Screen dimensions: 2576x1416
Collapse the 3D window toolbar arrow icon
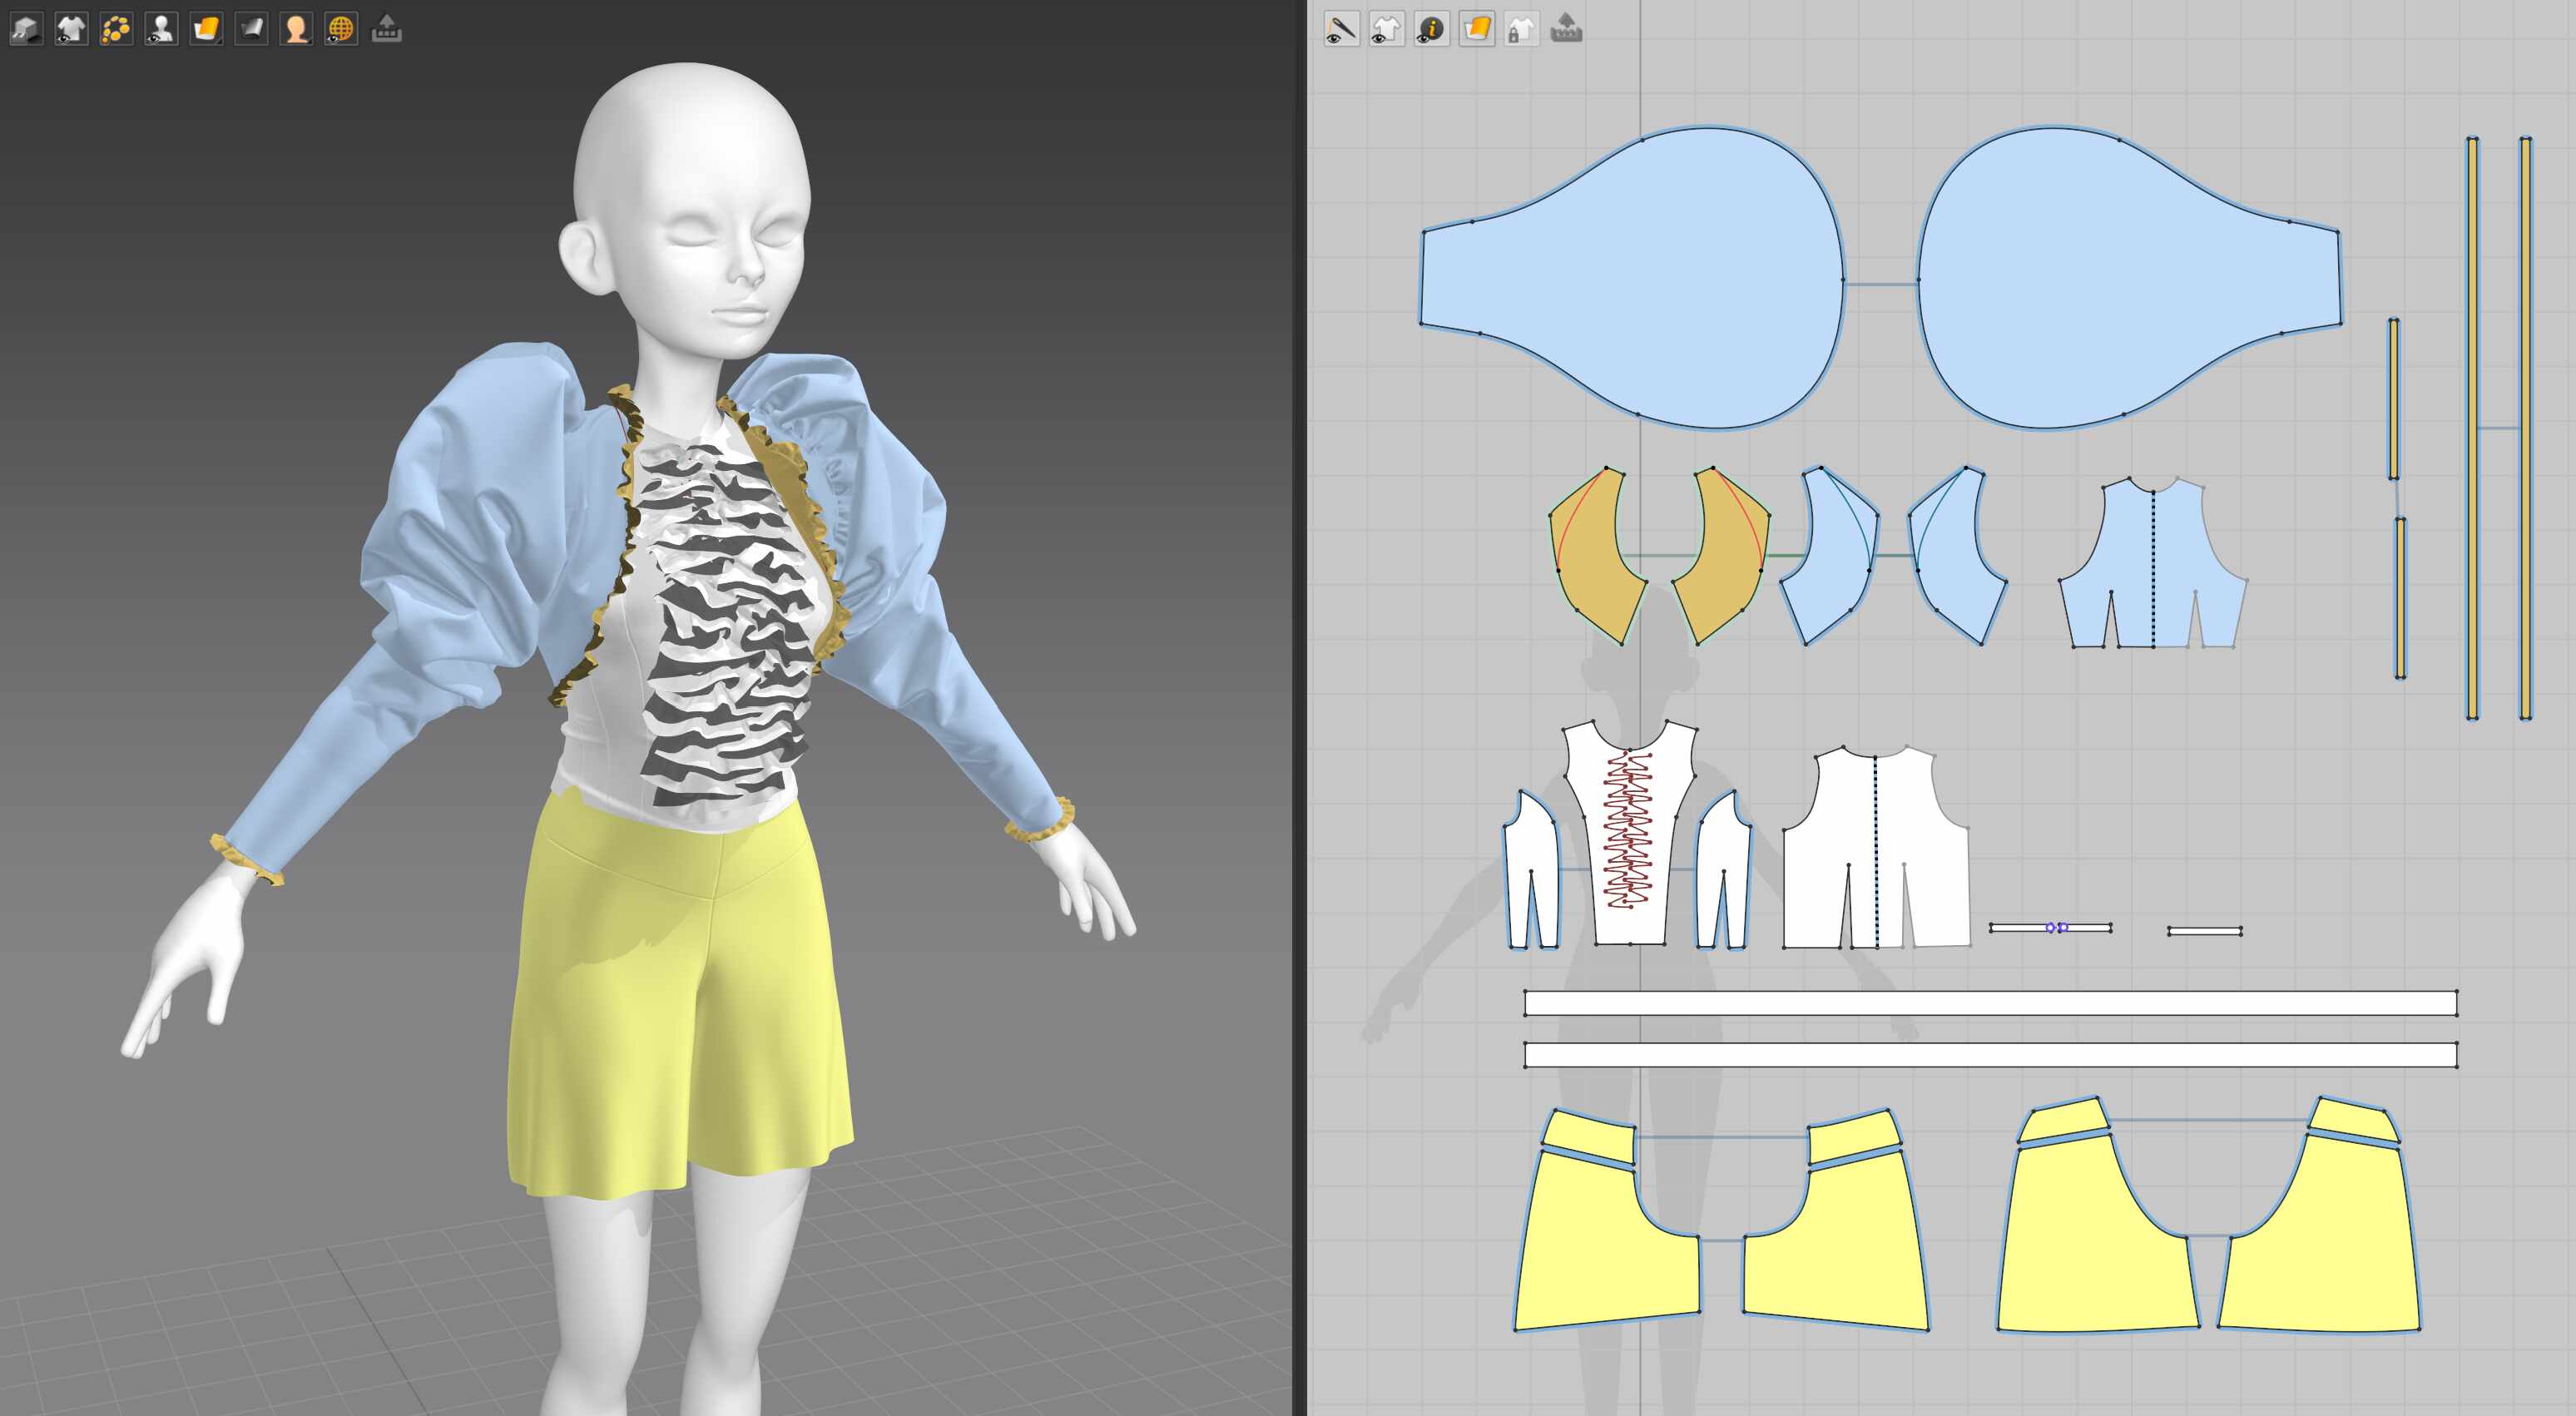(x=387, y=29)
